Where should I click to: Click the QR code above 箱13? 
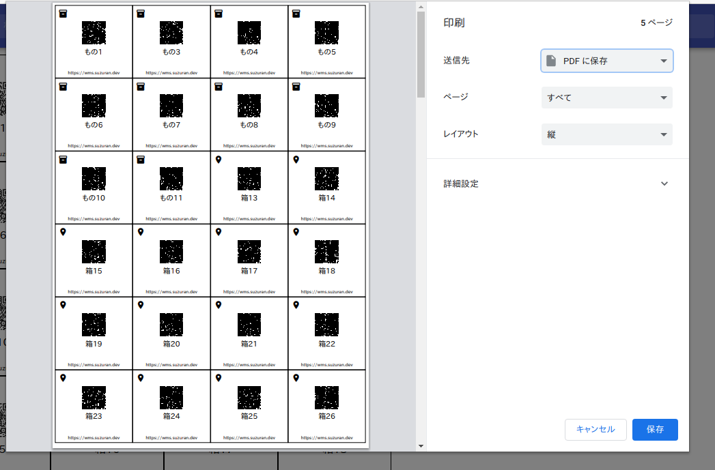click(x=249, y=179)
